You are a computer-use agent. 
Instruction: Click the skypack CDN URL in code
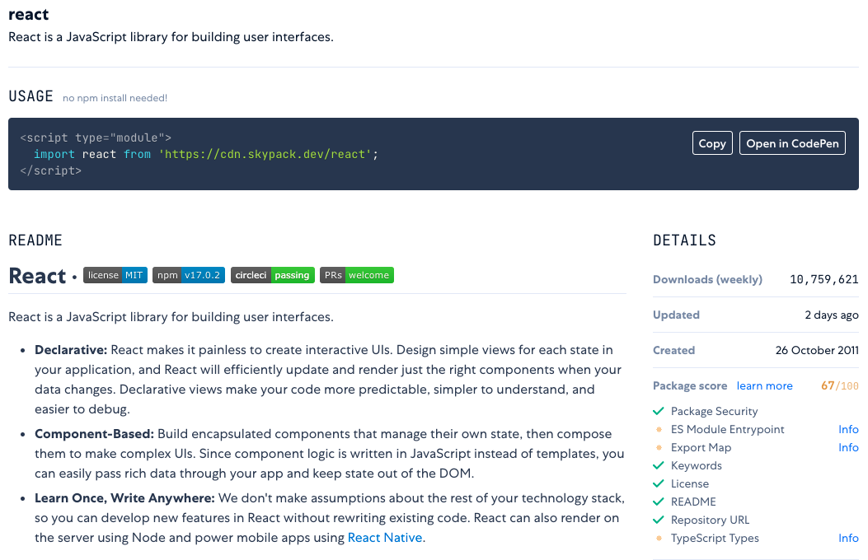265,154
